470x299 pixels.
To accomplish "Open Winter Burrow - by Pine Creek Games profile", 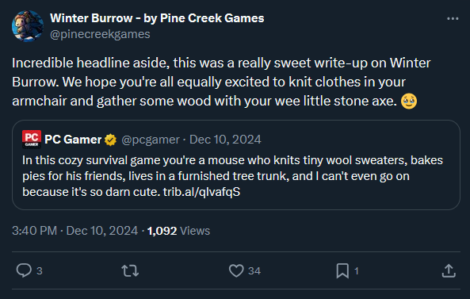I will 157,18.
